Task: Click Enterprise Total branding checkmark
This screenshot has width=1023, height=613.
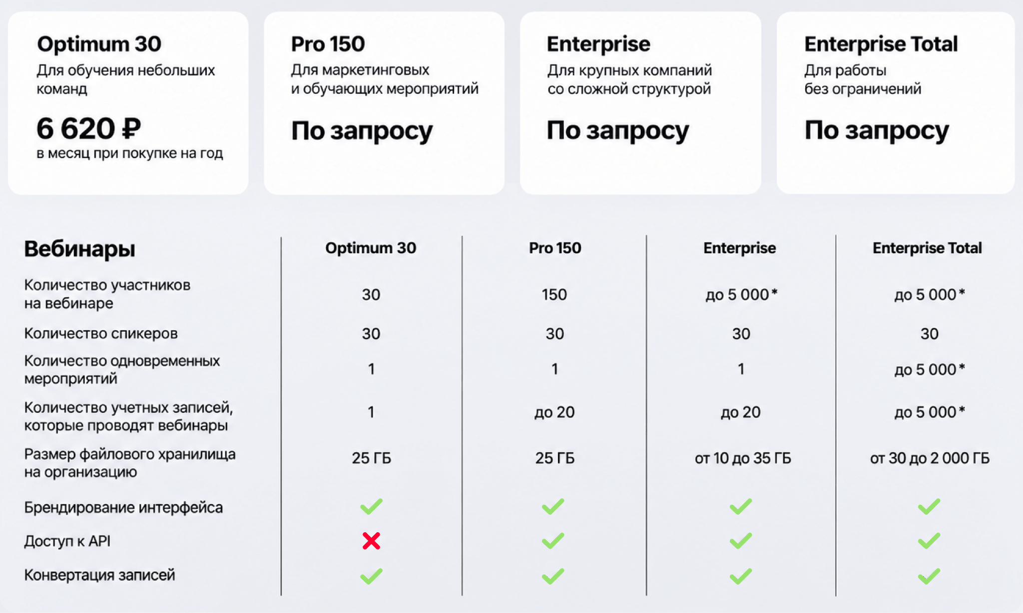Action: point(929,507)
